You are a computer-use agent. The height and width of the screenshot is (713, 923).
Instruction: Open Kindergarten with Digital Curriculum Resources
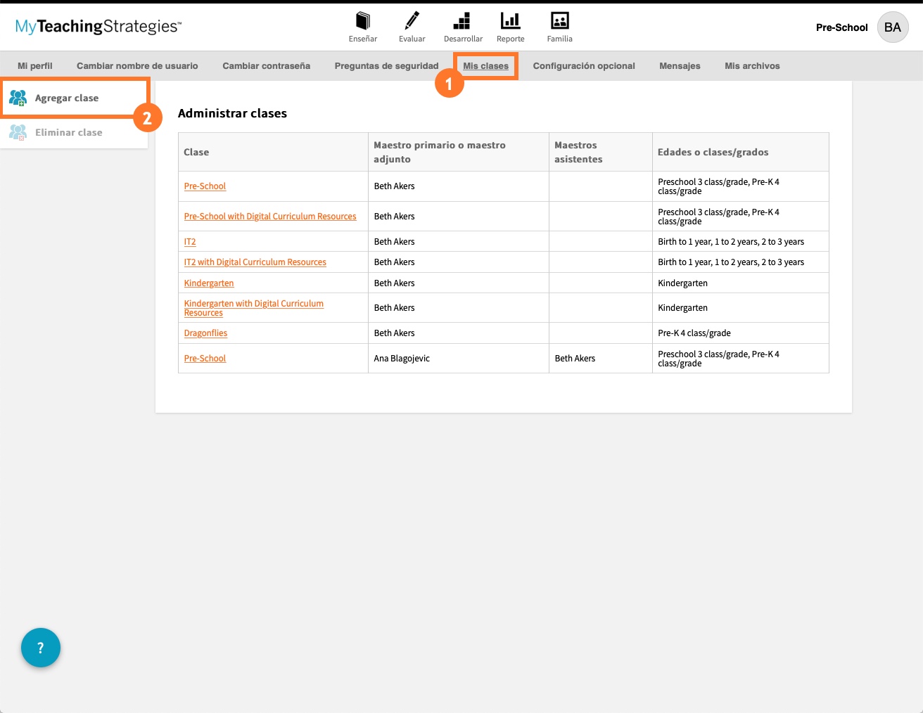[x=253, y=307]
